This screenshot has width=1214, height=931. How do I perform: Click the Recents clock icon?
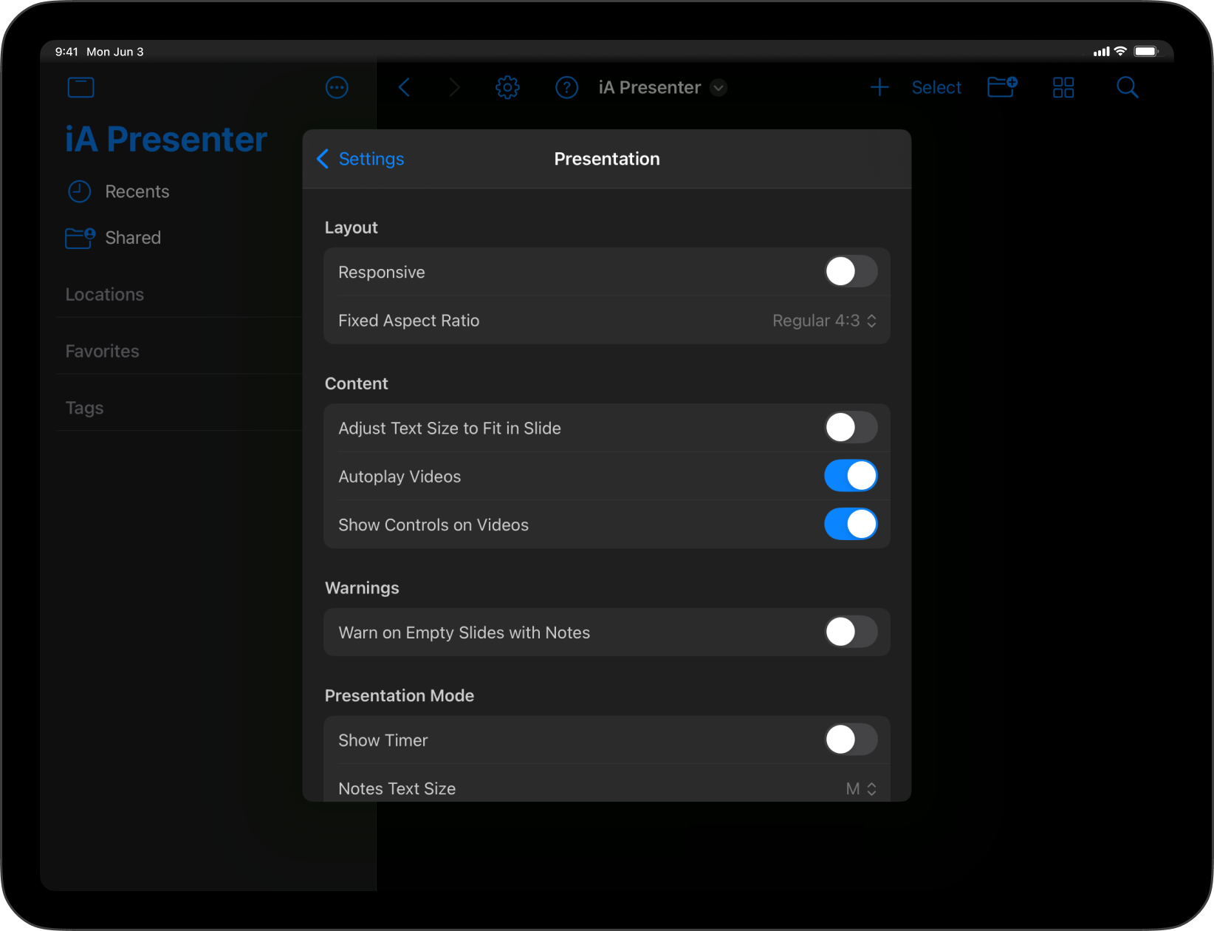(79, 191)
